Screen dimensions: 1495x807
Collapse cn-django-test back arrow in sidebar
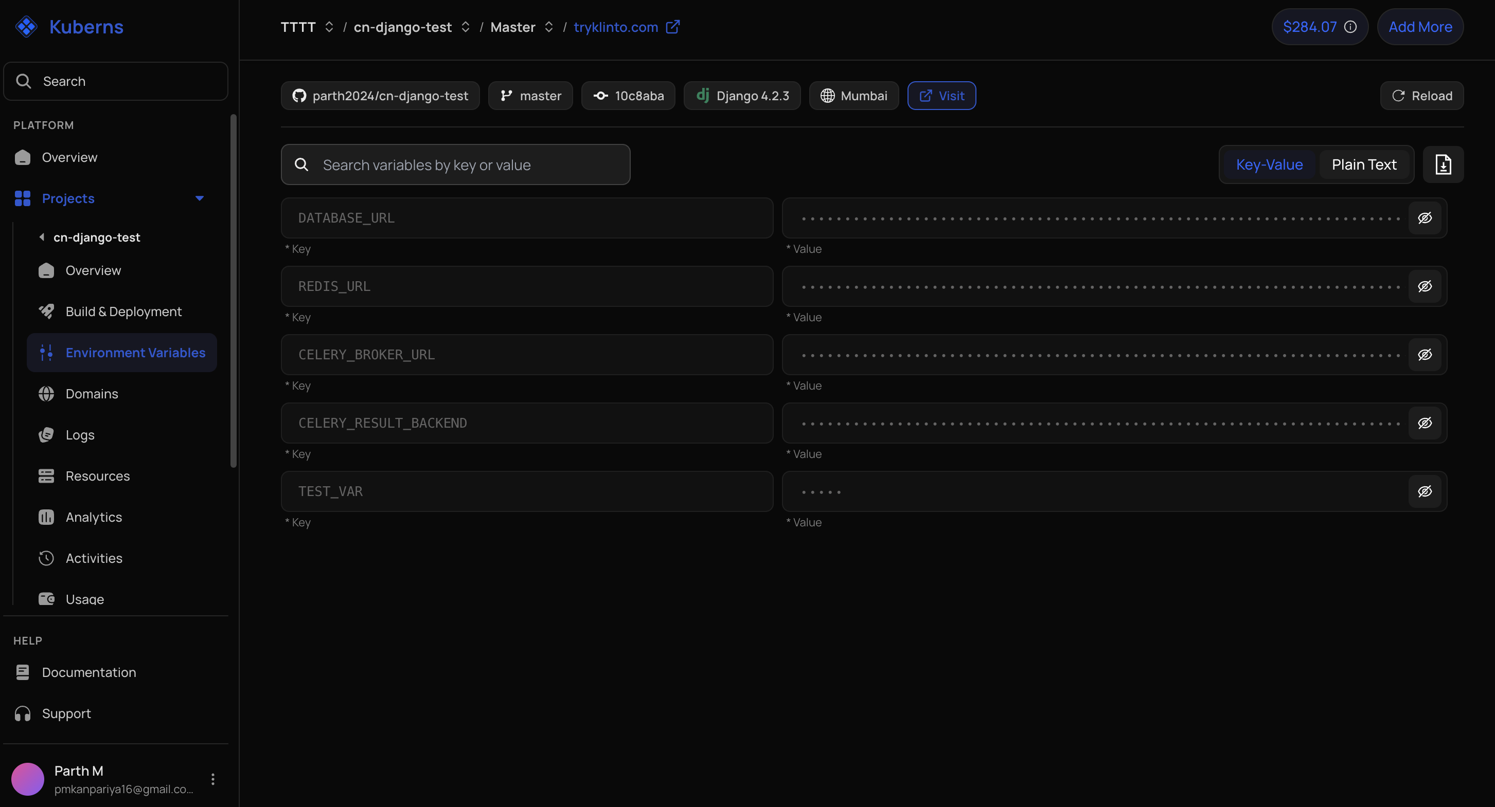[42, 237]
